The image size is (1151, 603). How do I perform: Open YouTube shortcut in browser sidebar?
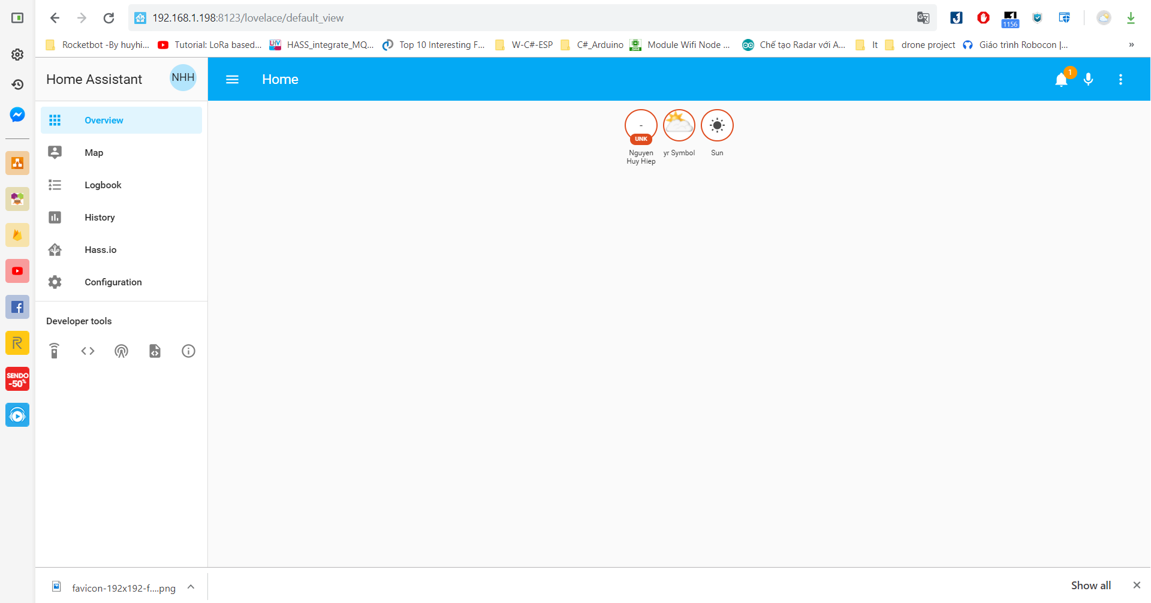17,271
